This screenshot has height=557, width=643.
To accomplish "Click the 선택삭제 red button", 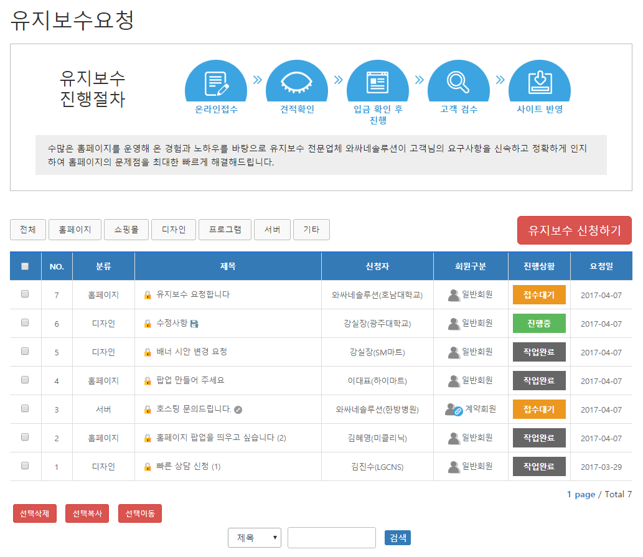I will (35, 514).
